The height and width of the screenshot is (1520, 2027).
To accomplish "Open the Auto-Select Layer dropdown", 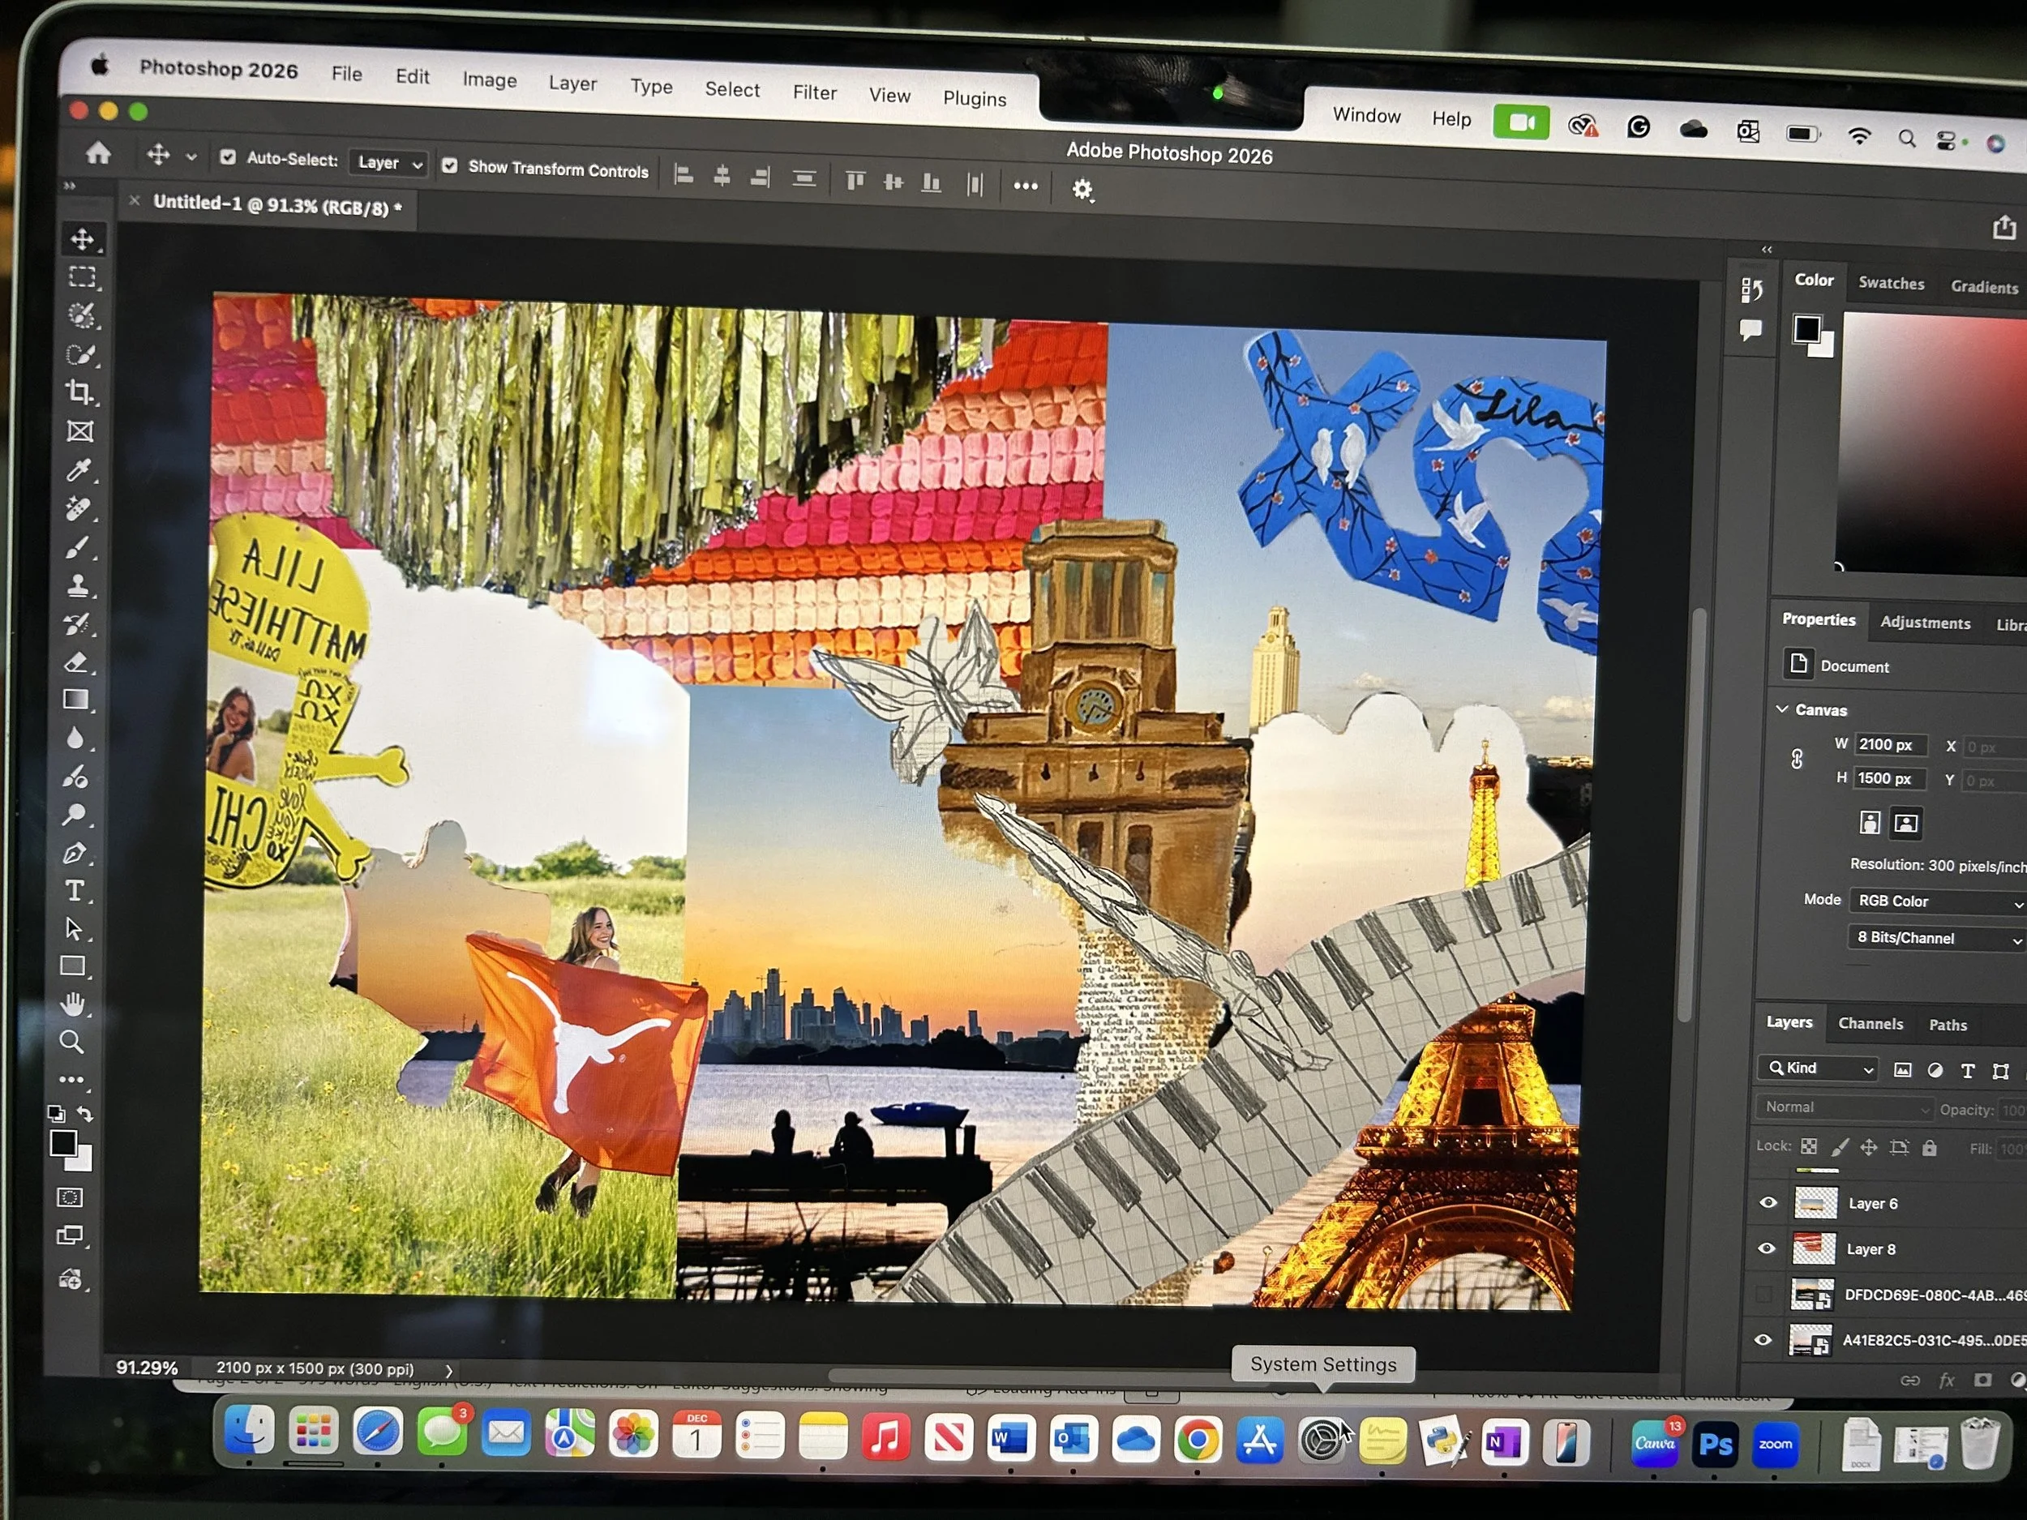I will [388, 163].
